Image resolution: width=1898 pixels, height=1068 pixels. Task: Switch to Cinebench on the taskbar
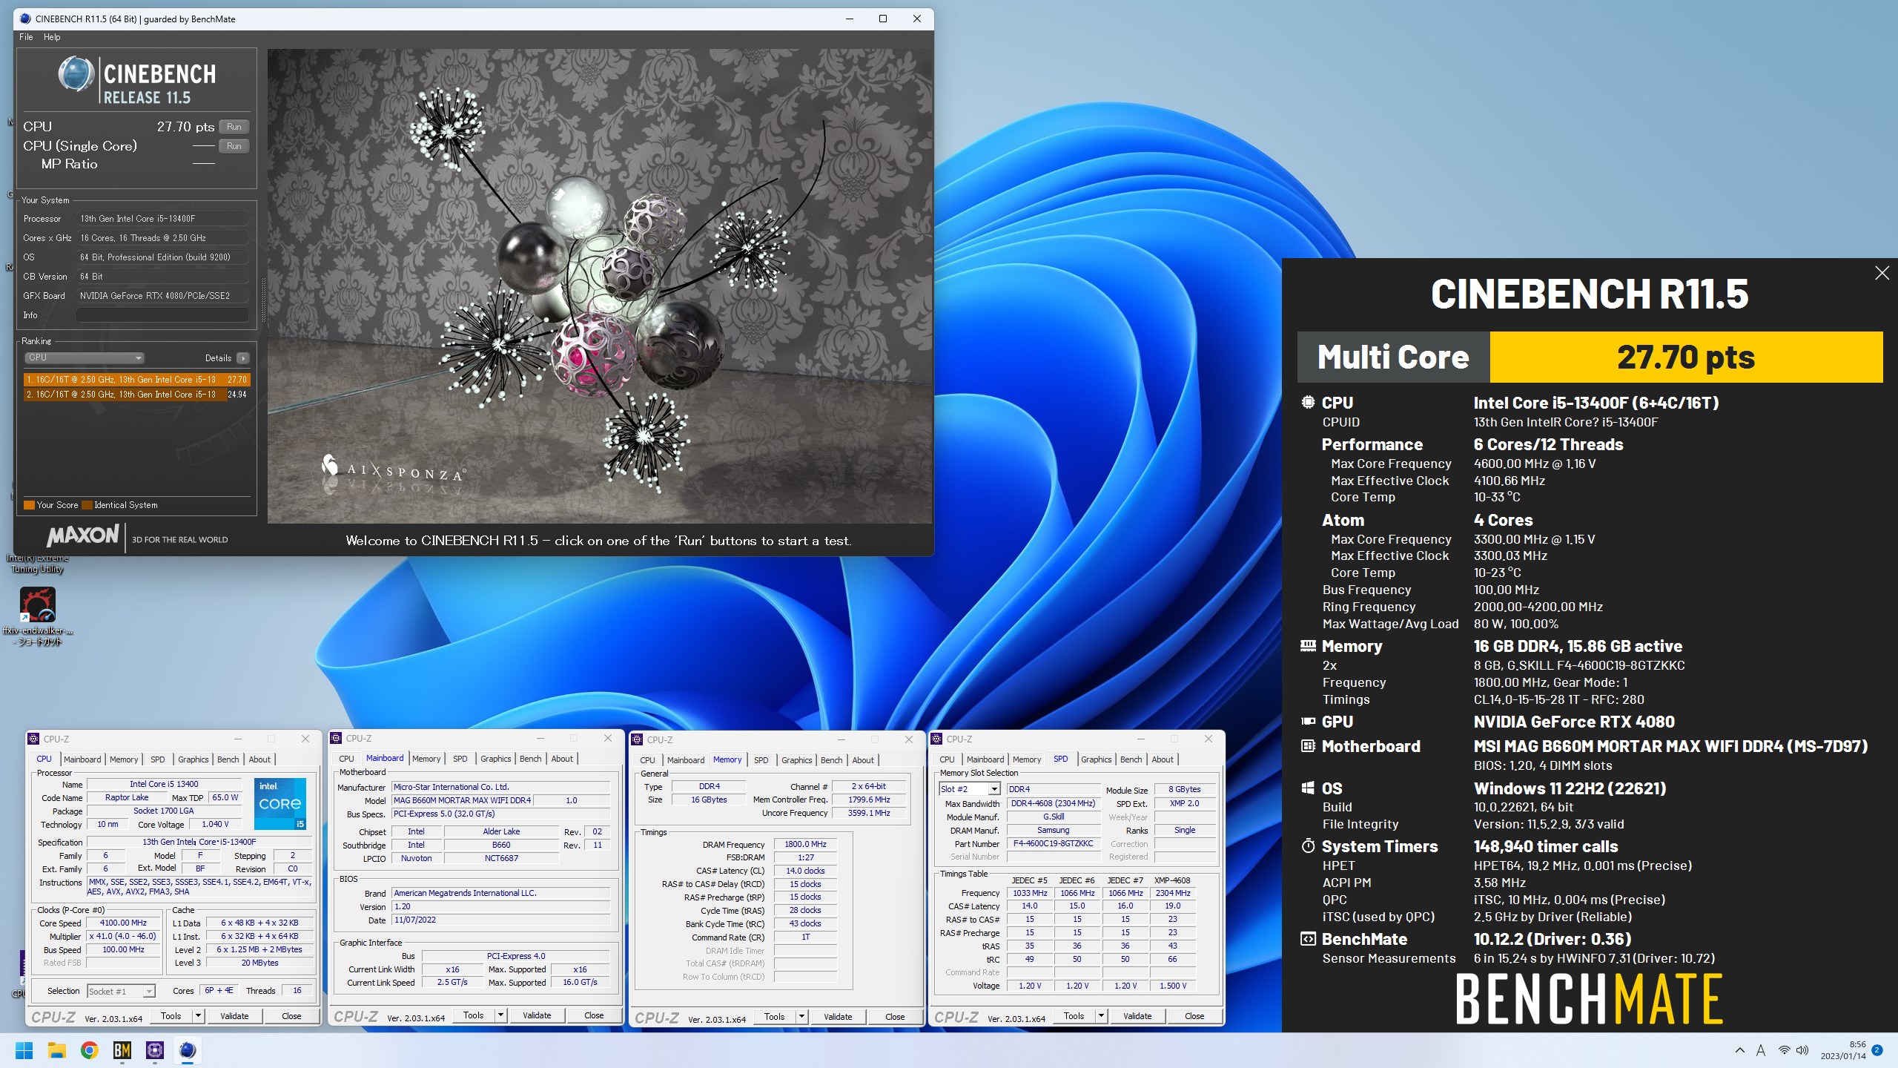(x=188, y=1050)
